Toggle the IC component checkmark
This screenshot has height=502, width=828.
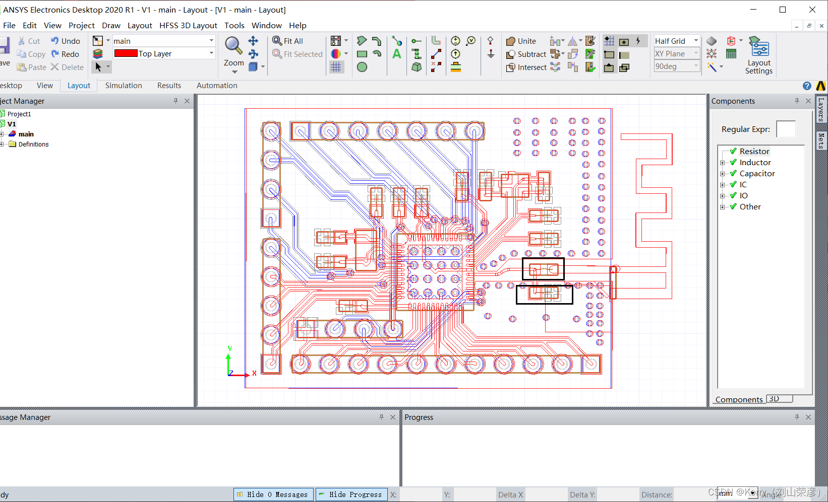pos(733,184)
